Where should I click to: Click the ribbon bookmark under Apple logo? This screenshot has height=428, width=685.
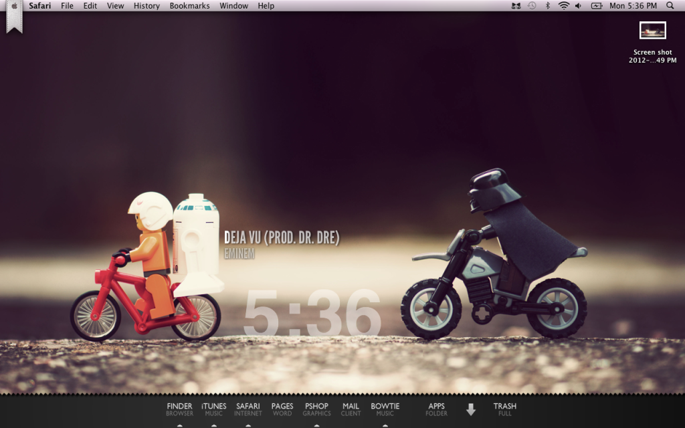tap(14, 22)
